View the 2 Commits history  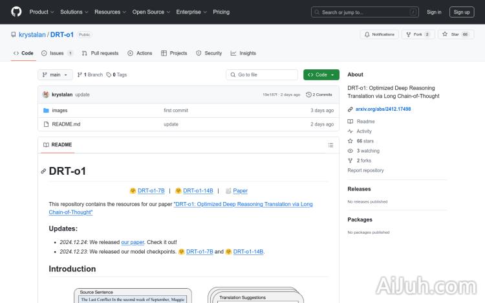pyautogui.click(x=320, y=95)
